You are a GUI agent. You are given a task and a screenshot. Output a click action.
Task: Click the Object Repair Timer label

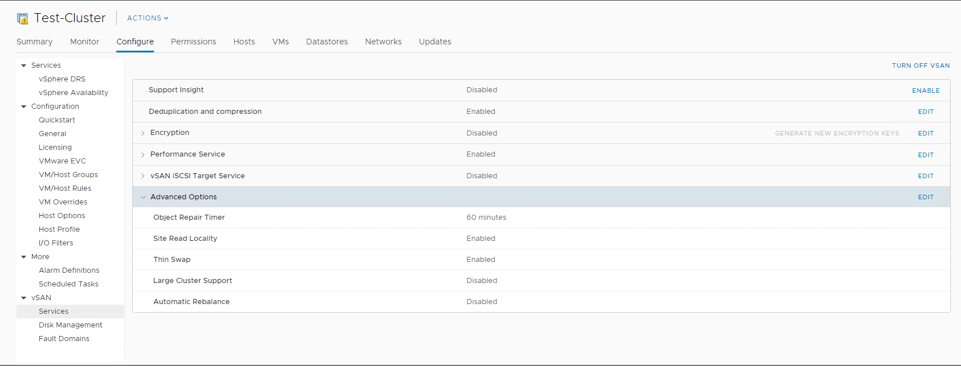coord(189,218)
